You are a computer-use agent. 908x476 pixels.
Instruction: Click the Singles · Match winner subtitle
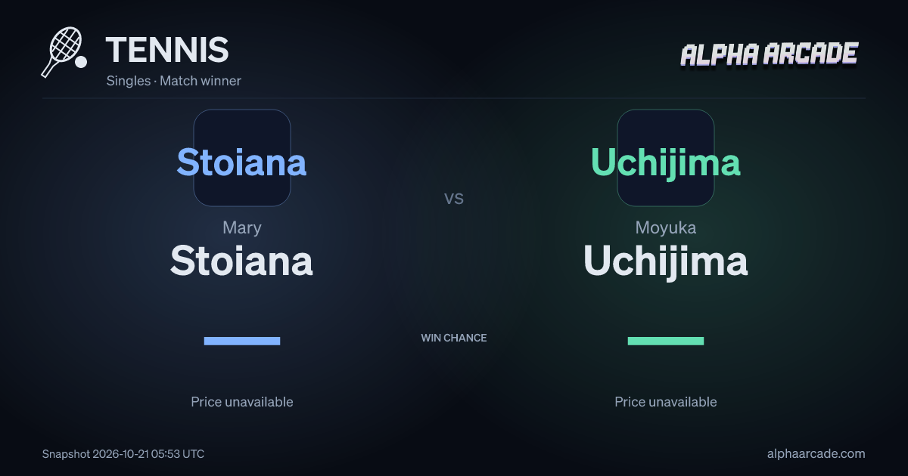point(174,80)
